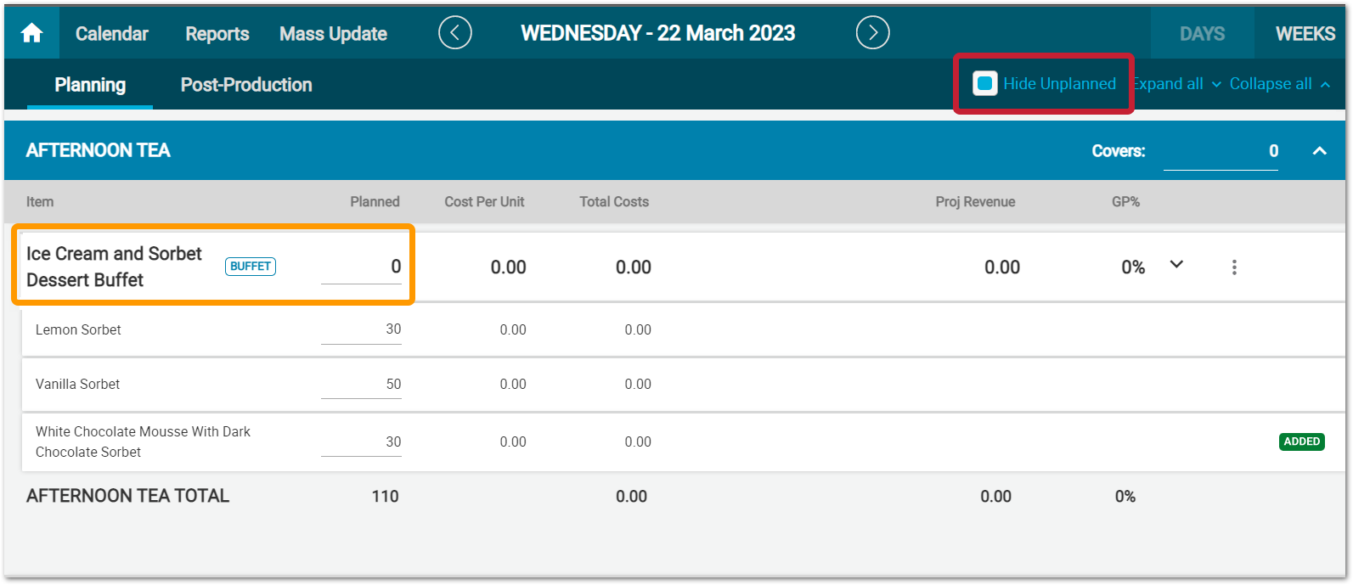Edit Lemon Sorbet planned quantity field
Image resolution: width=1353 pixels, height=585 pixels.
tap(362, 329)
